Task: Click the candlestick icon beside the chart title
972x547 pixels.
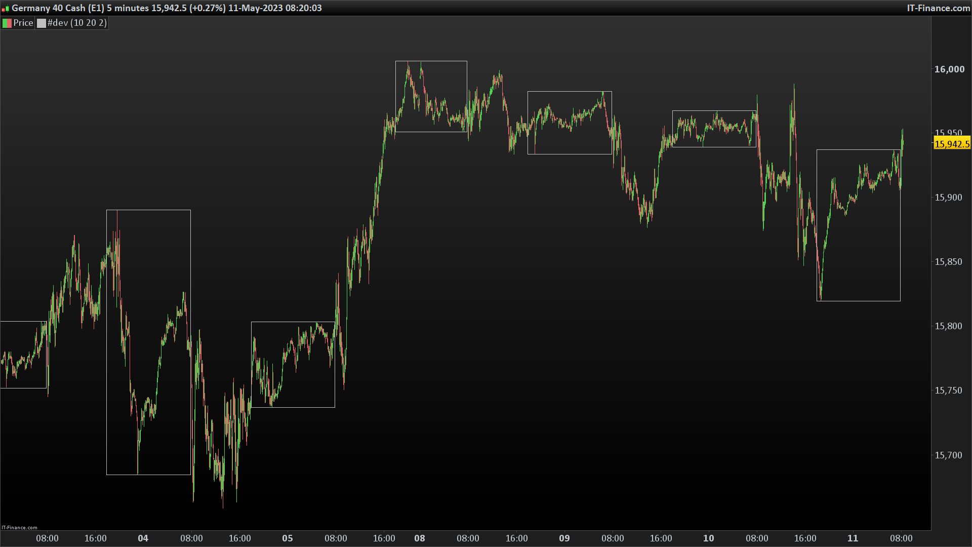Action: [5, 8]
